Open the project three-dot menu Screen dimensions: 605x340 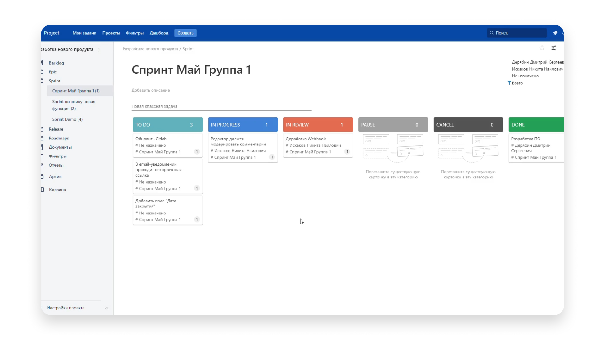coord(99,50)
